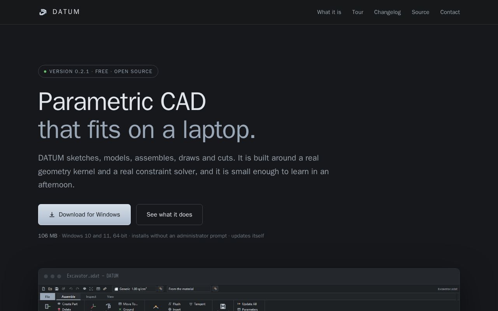Click the Download for Windows button

coord(84,215)
